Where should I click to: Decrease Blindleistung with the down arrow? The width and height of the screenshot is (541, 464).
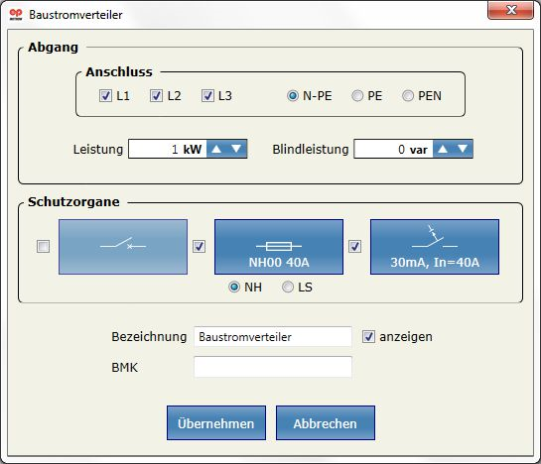point(463,149)
